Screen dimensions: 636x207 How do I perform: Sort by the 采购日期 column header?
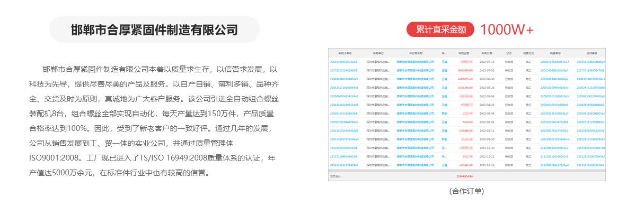tap(487, 53)
